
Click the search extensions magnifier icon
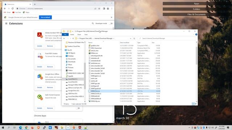coord(93,23)
